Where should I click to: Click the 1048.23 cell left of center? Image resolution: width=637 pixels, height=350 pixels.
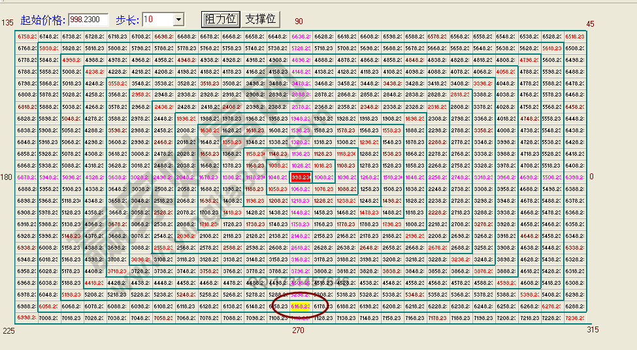tap(278, 177)
